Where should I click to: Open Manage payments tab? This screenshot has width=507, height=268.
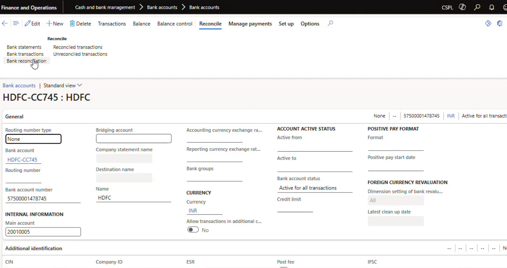pyautogui.click(x=250, y=24)
